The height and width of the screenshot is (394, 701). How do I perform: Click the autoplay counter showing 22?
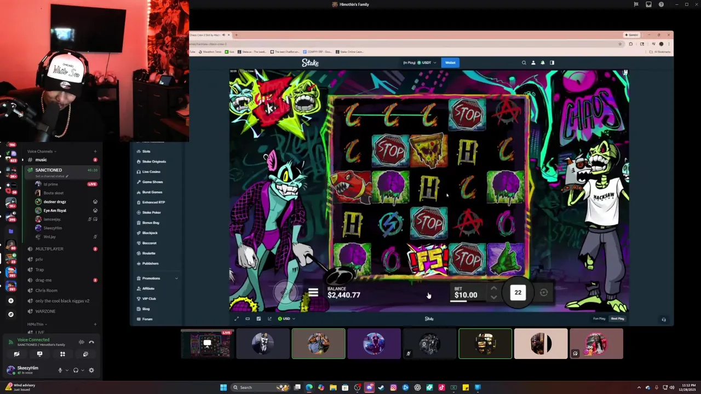(x=518, y=292)
